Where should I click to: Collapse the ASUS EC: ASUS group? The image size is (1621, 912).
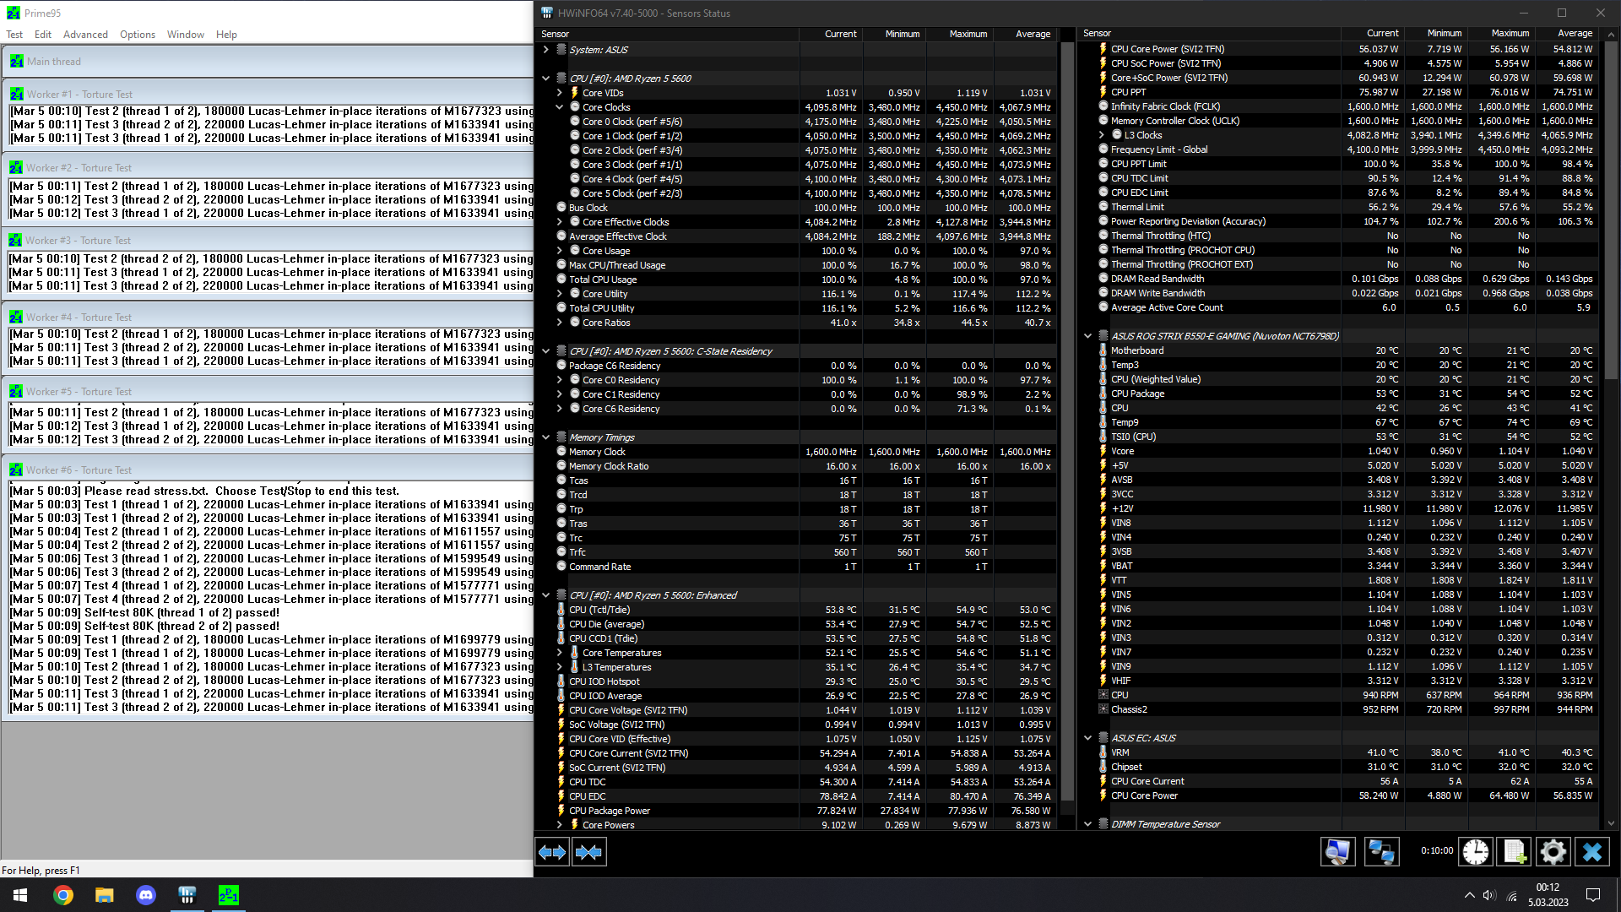tap(1088, 738)
